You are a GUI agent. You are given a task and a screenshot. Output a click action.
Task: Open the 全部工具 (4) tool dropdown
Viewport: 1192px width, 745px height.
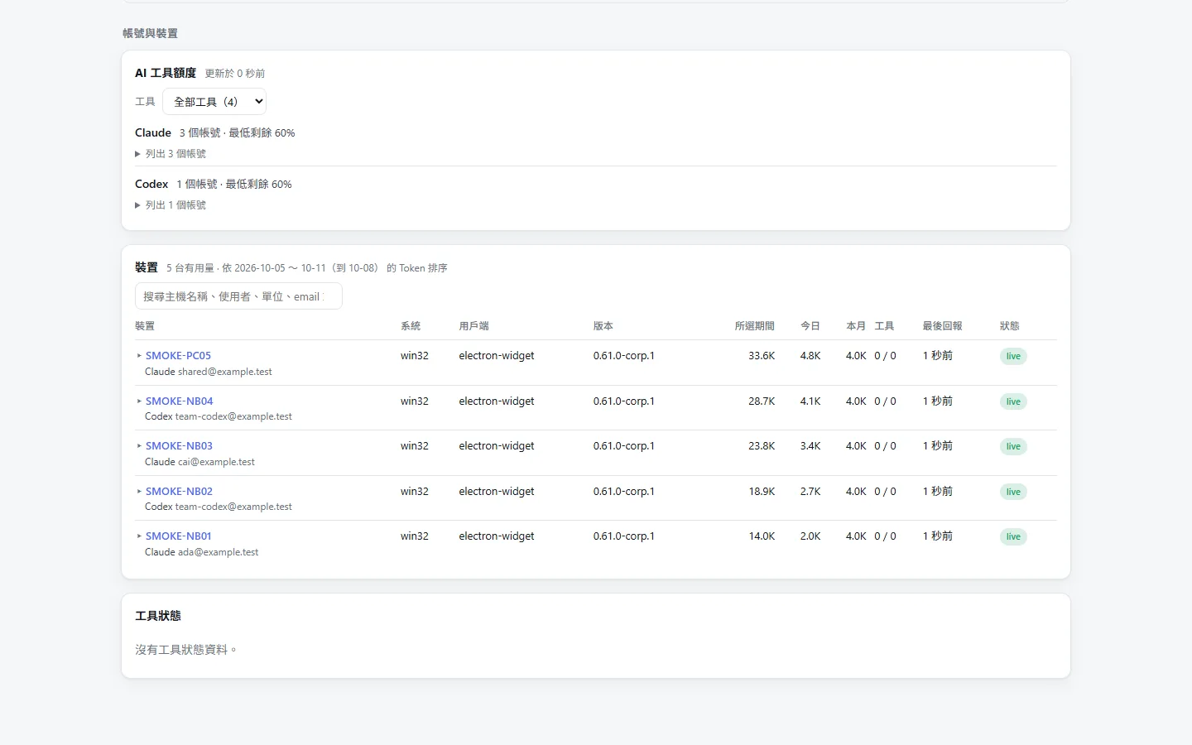(214, 102)
